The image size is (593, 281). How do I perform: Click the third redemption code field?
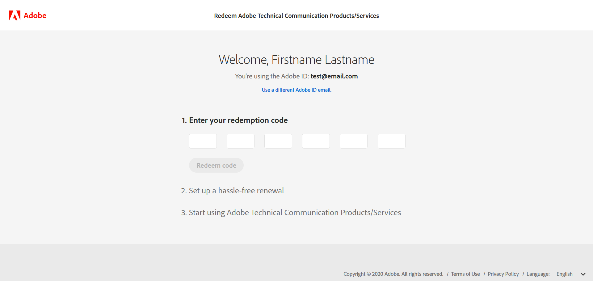point(278,141)
